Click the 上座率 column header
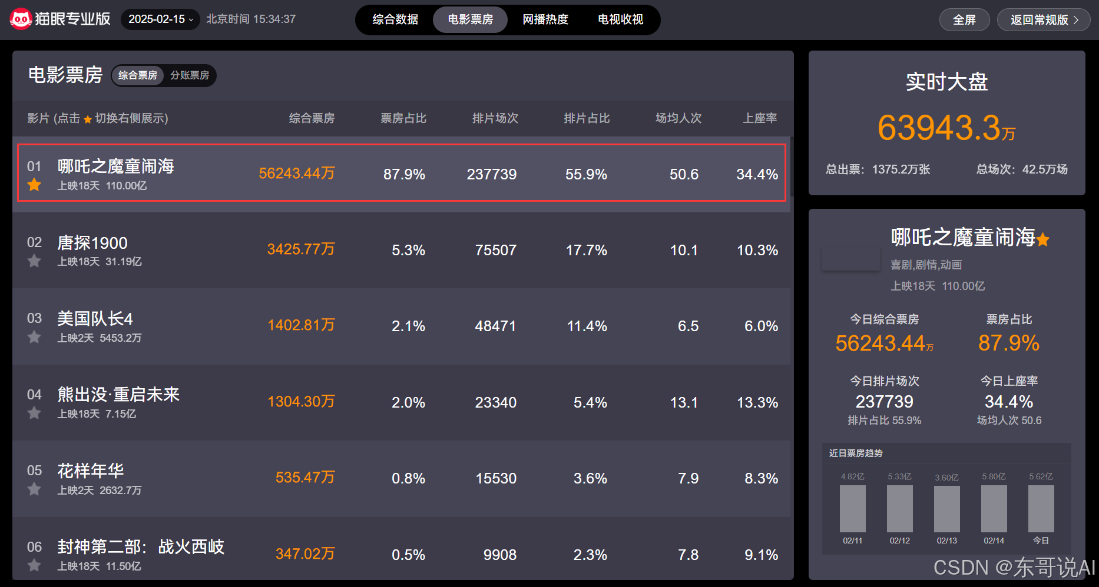The height and width of the screenshot is (587, 1099). [760, 118]
